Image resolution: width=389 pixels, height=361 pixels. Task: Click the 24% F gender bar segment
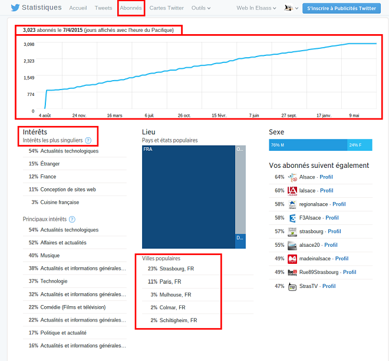point(360,145)
